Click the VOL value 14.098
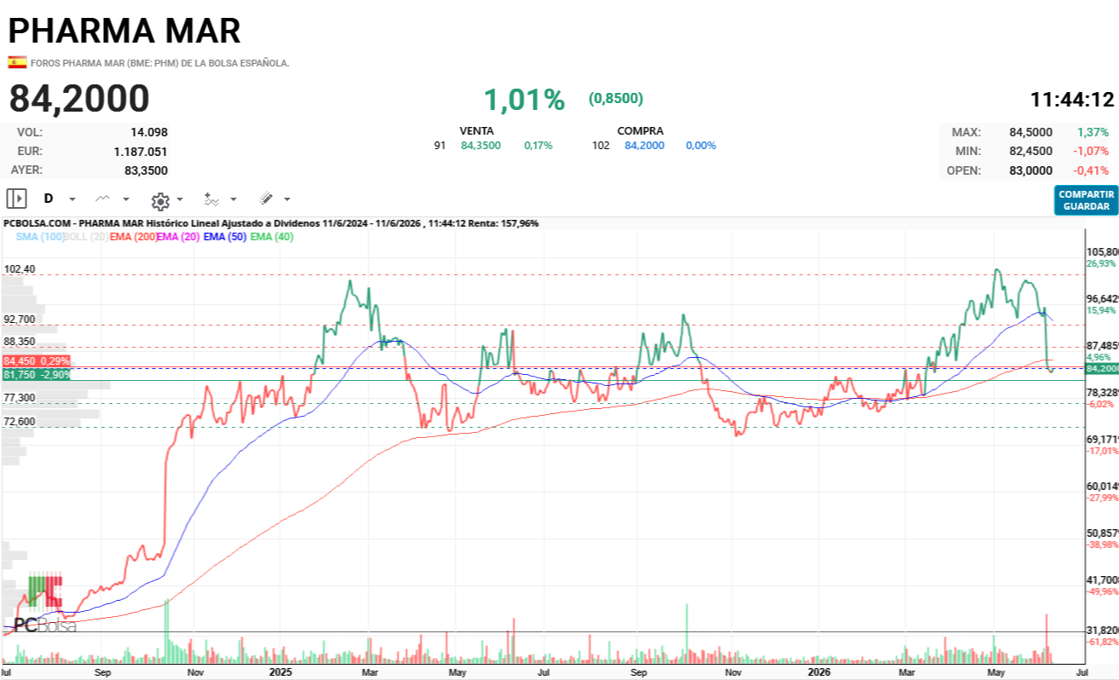The width and height of the screenshot is (1119, 680). click(149, 132)
